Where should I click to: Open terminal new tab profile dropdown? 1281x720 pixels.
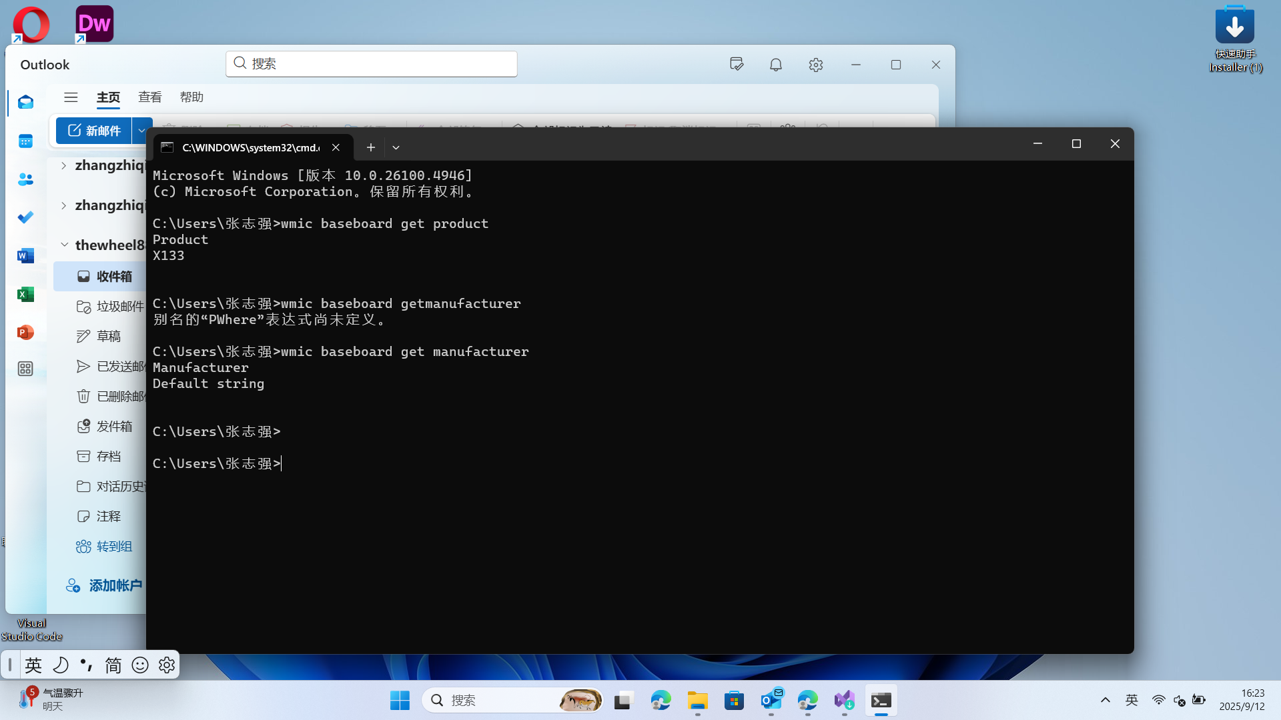point(396,147)
